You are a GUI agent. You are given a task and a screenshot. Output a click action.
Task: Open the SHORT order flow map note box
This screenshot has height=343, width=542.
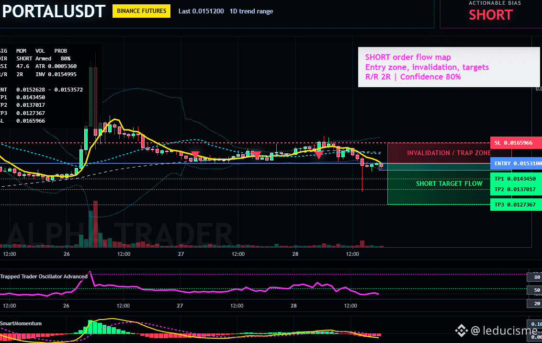pyautogui.click(x=449, y=67)
